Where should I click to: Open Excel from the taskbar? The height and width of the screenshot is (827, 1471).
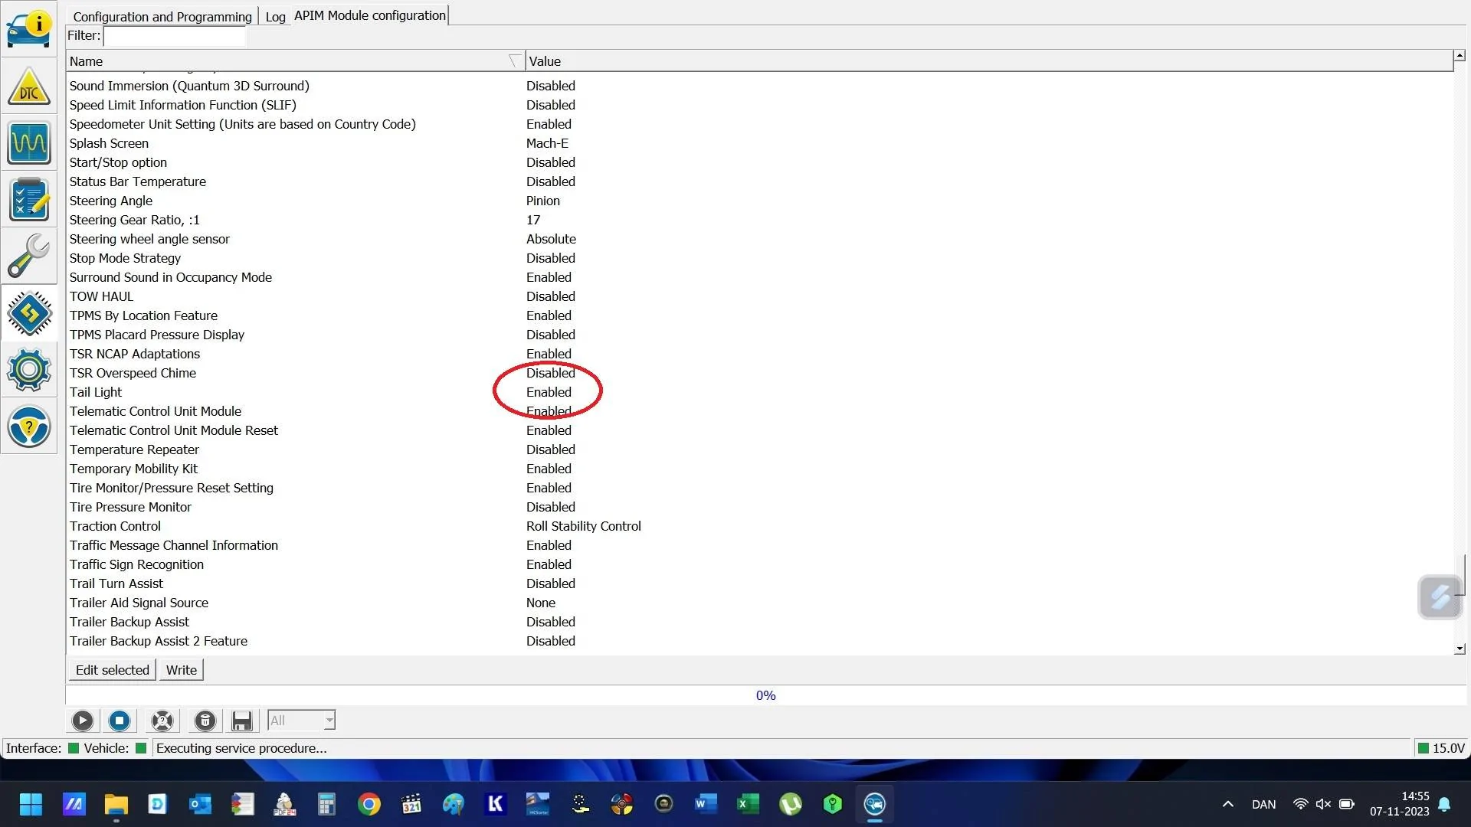click(x=748, y=804)
